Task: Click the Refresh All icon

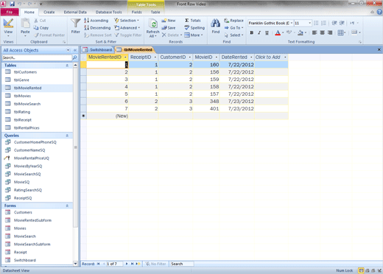Action: point(153,24)
